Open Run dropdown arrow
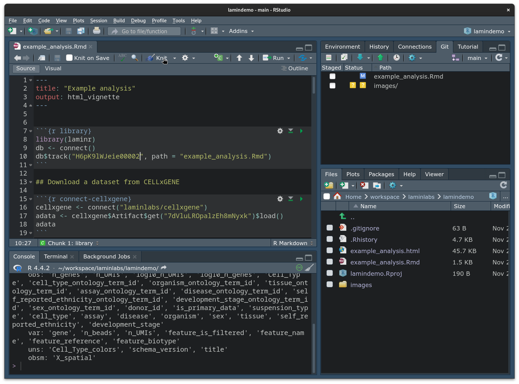The height and width of the screenshot is (384, 519). [289, 58]
